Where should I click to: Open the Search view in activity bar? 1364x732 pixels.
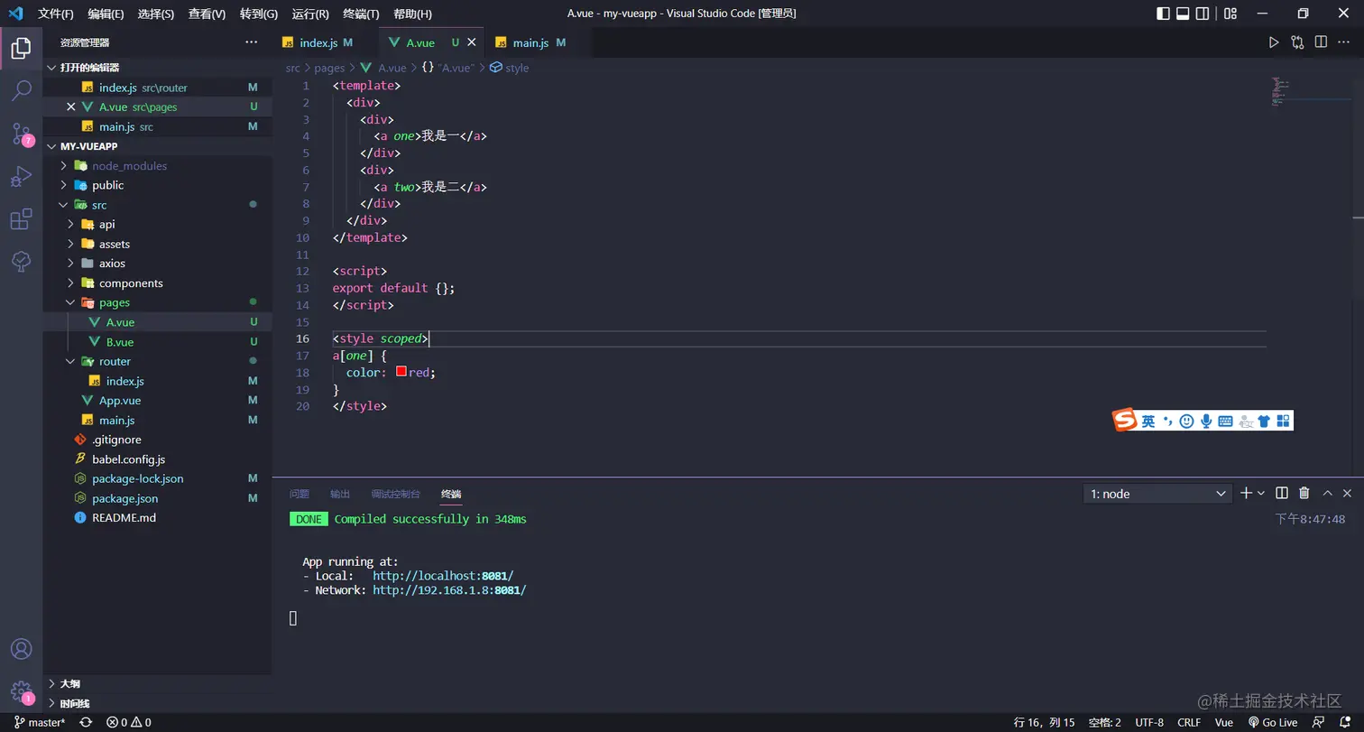[21, 90]
